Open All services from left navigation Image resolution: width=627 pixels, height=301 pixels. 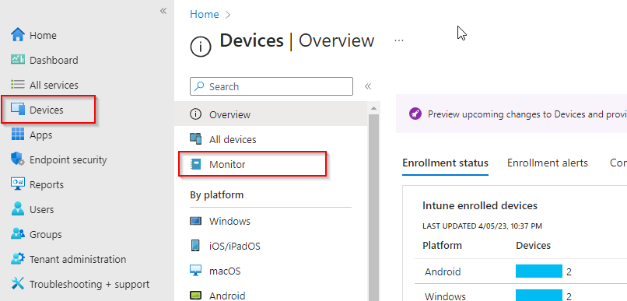click(x=54, y=85)
